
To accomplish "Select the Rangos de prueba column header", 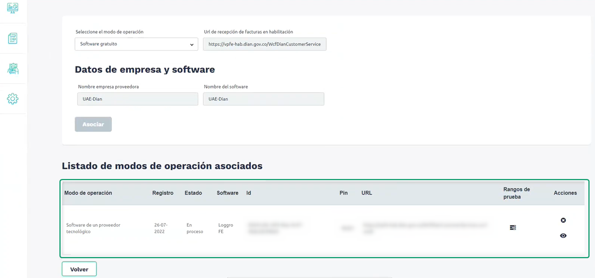I will pyautogui.click(x=517, y=193).
